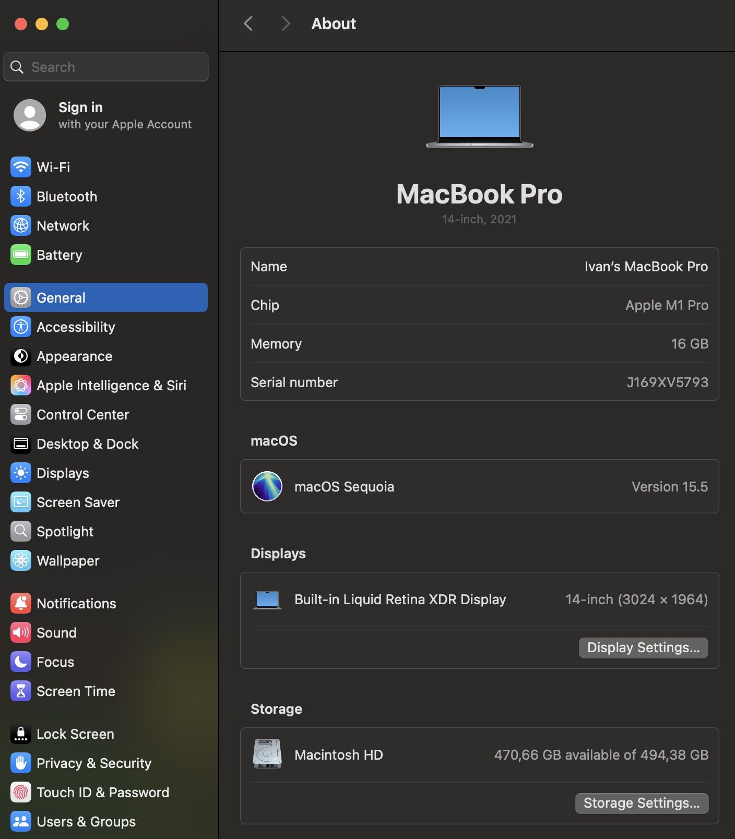Select the Focus moon icon
Image resolution: width=735 pixels, height=839 pixels.
(21, 662)
